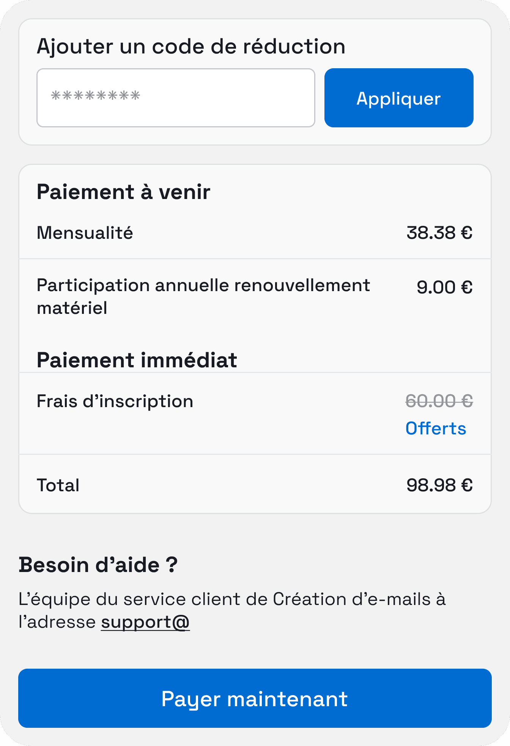Image resolution: width=510 pixels, height=746 pixels.
Task: Click 'Participation annuelle renouvellement' label text
Action: pyautogui.click(x=203, y=285)
